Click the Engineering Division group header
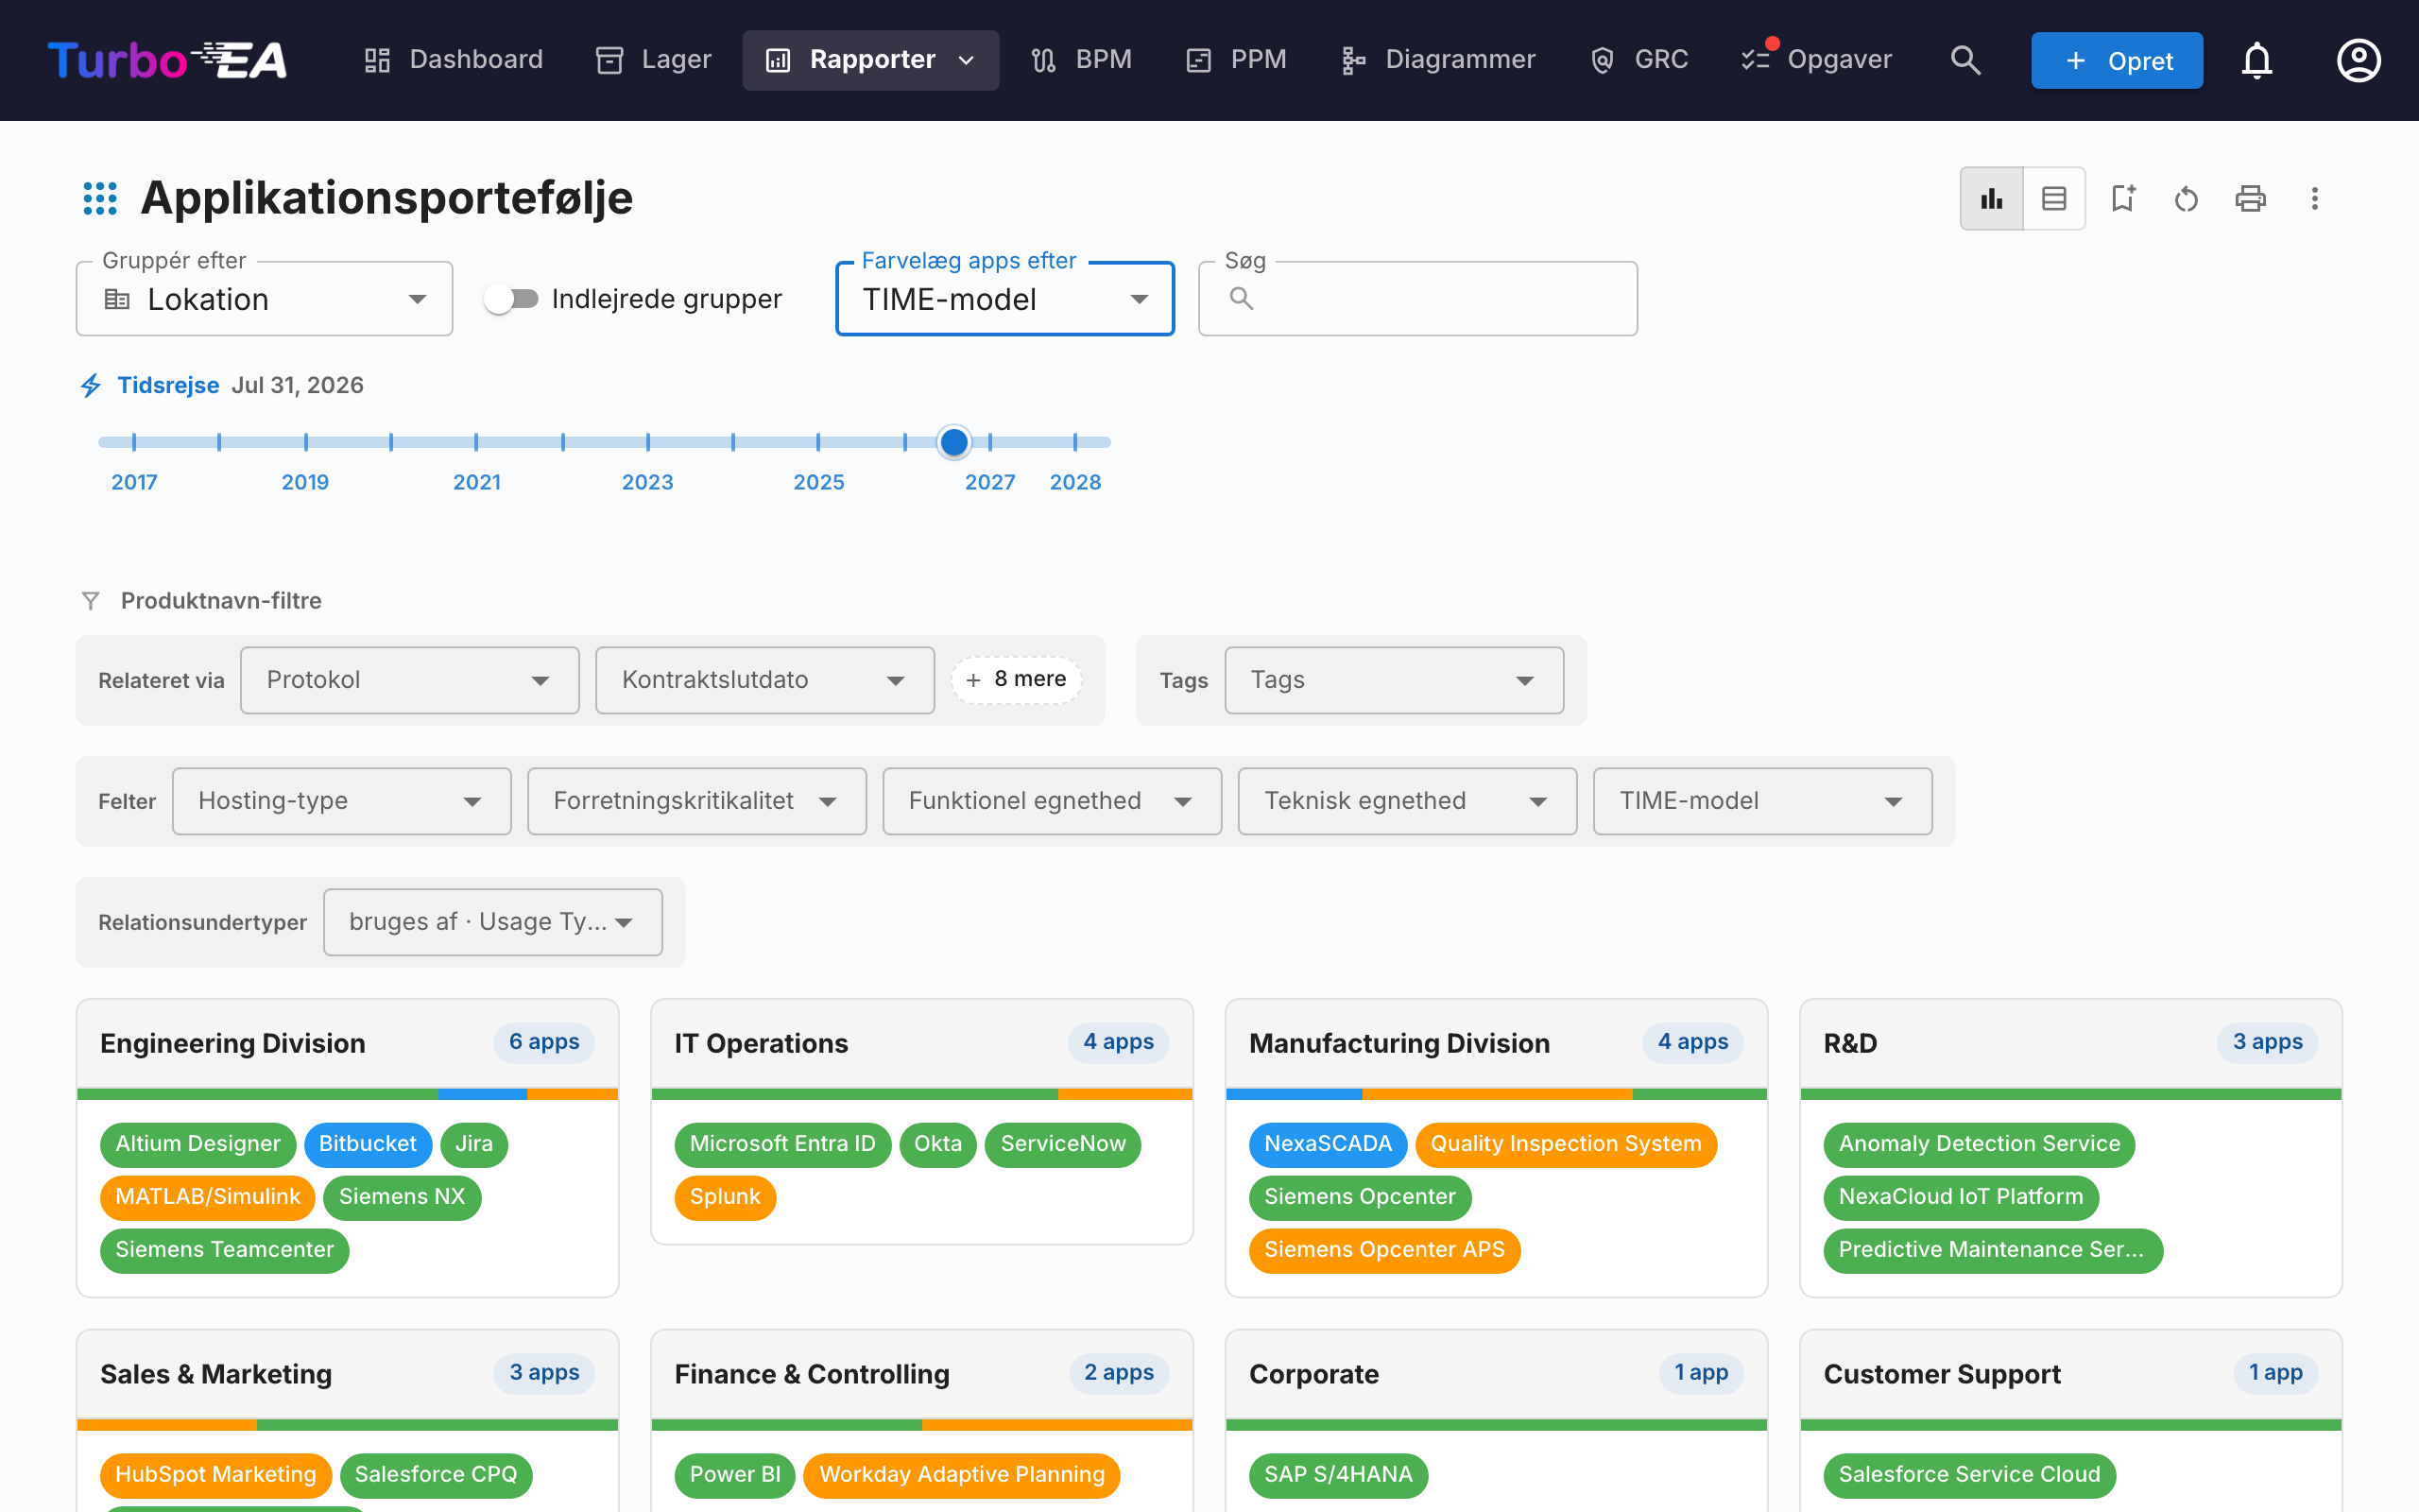2419x1512 pixels. [348, 1044]
